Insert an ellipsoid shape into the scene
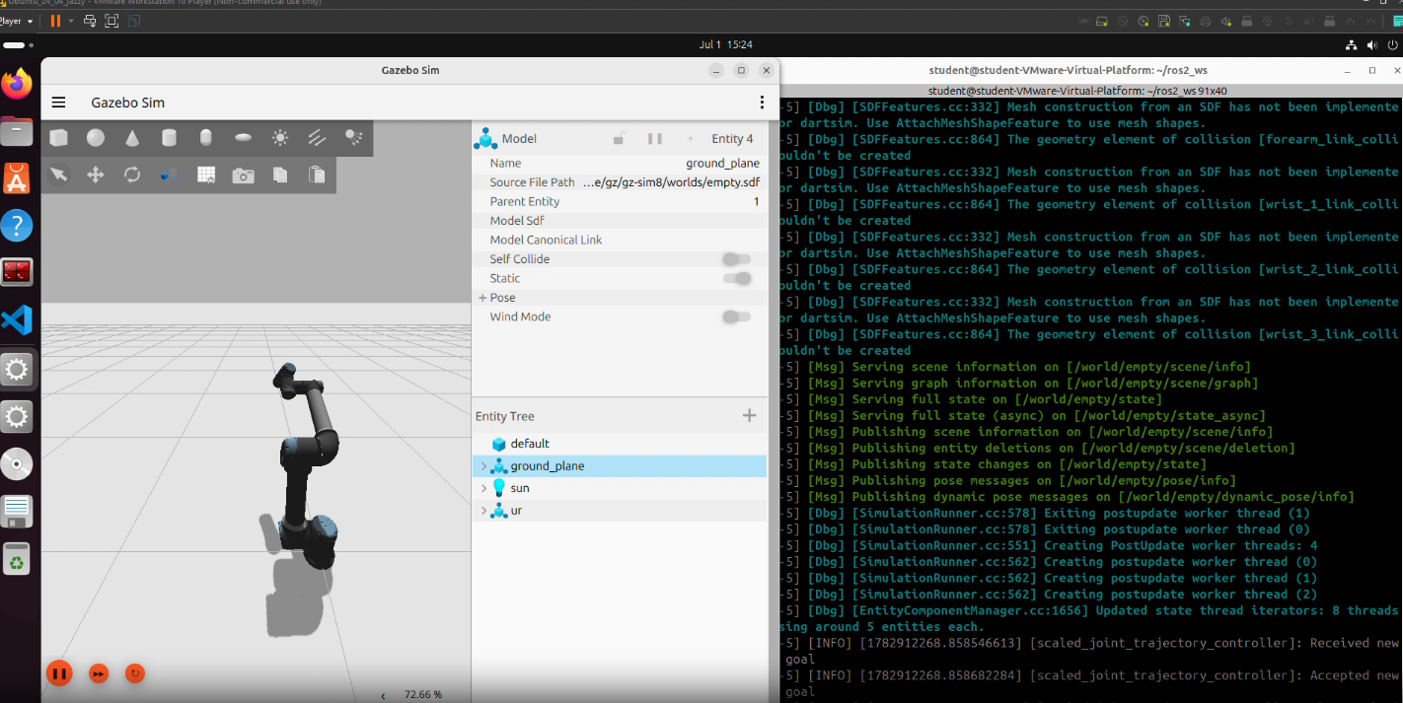1403x703 pixels. (x=243, y=138)
